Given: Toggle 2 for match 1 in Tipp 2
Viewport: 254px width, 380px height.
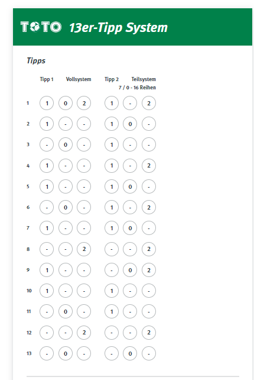Looking at the screenshot, I should [149, 103].
